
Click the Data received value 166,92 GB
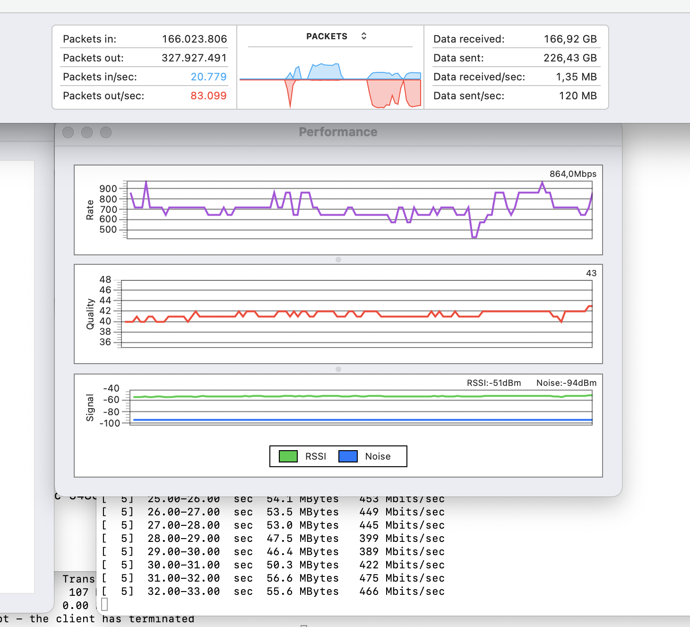tap(570, 39)
